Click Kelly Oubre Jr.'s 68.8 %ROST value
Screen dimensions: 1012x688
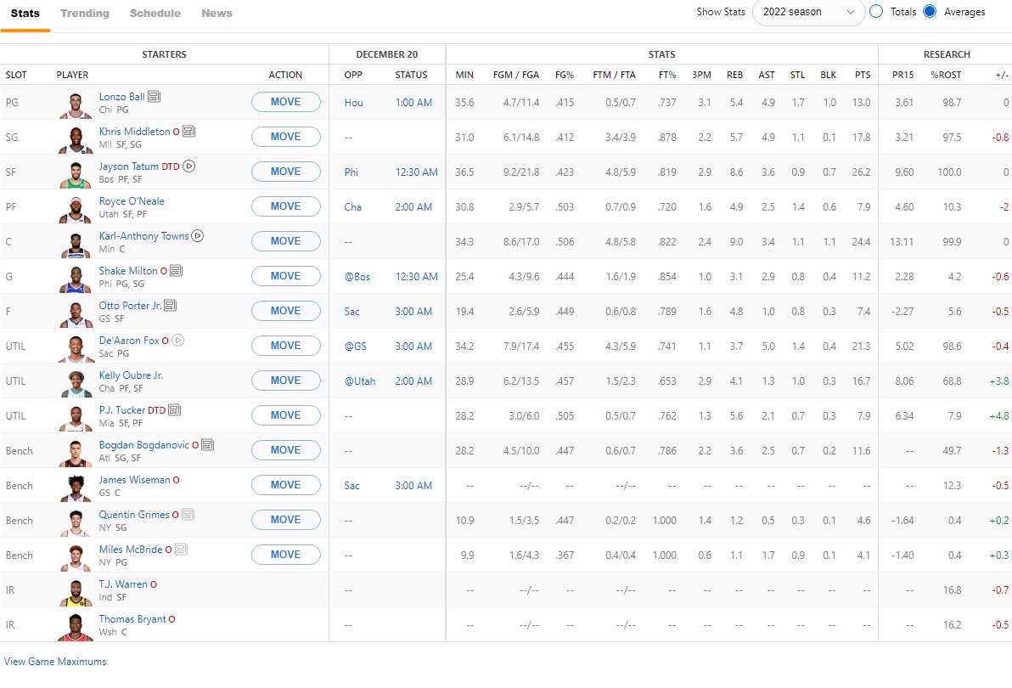952,381
